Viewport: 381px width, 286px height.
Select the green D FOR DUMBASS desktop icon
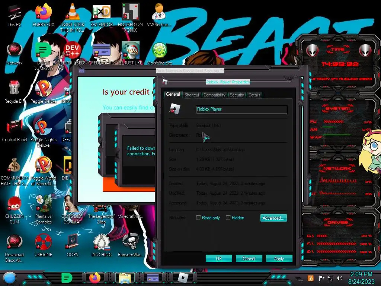point(44,56)
